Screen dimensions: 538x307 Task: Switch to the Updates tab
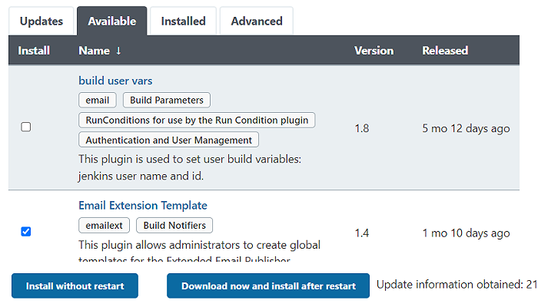[x=42, y=21]
